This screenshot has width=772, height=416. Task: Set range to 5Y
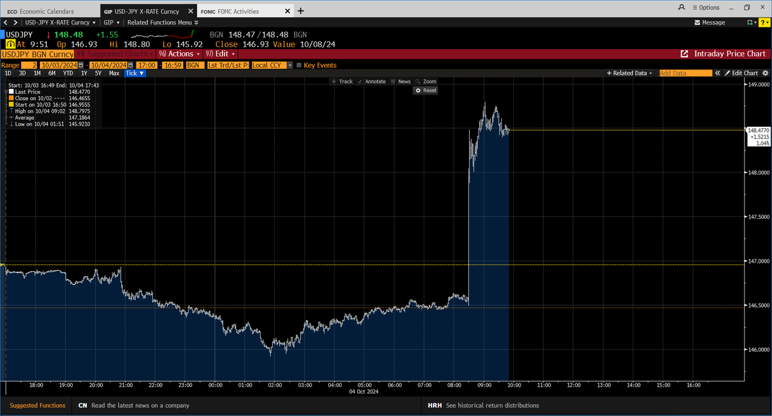tap(98, 73)
